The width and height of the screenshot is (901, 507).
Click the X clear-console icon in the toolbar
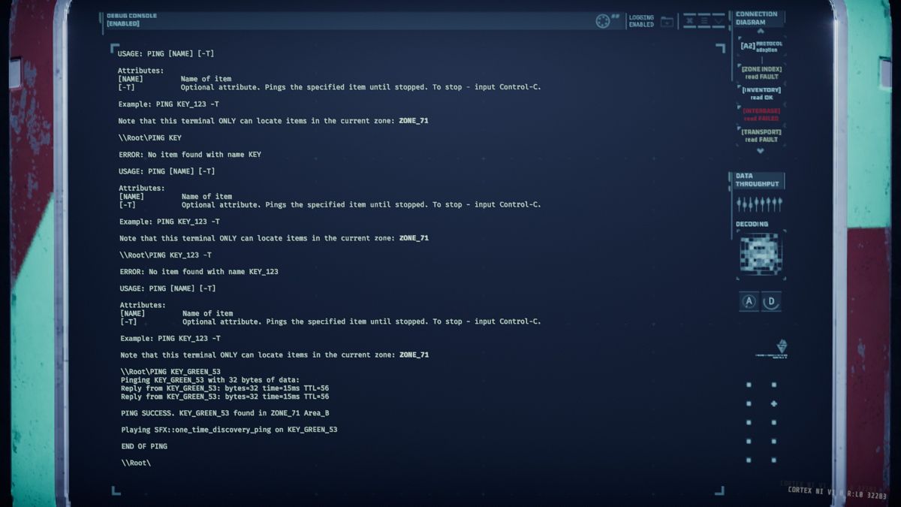pyautogui.click(x=689, y=20)
